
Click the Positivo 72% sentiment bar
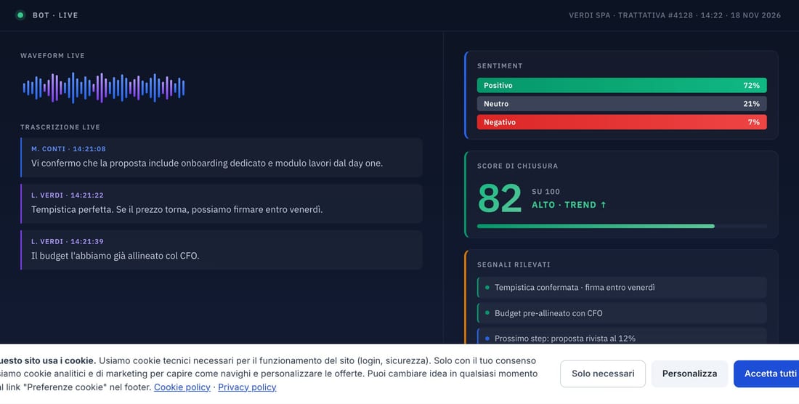[622, 85]
